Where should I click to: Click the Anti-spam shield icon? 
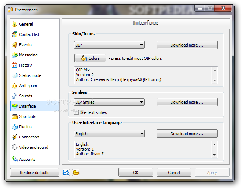point(15,86)
